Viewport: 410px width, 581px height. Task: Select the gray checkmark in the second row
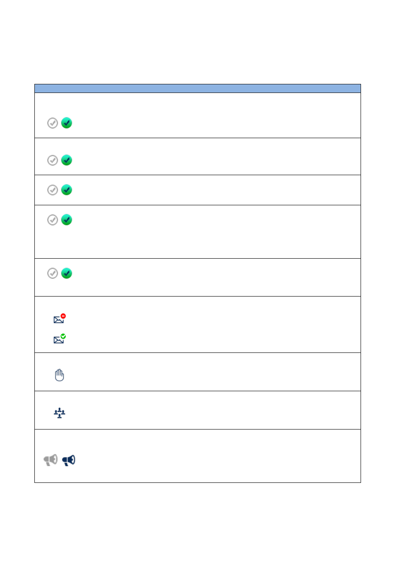click(x=52, y=160)
